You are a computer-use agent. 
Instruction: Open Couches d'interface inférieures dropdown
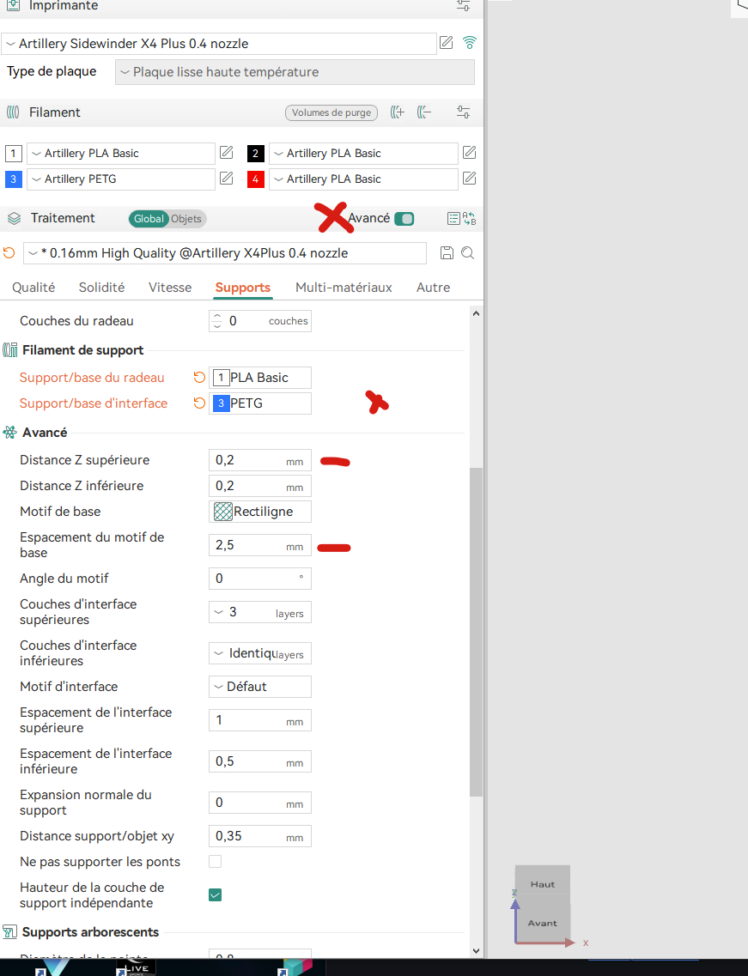tap(259, 653)
